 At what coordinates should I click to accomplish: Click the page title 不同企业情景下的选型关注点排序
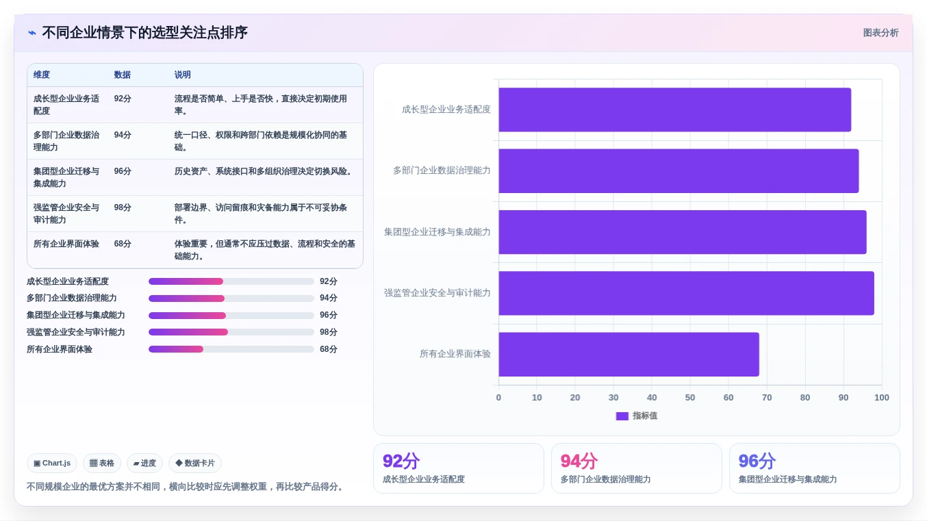coord(144,33)
